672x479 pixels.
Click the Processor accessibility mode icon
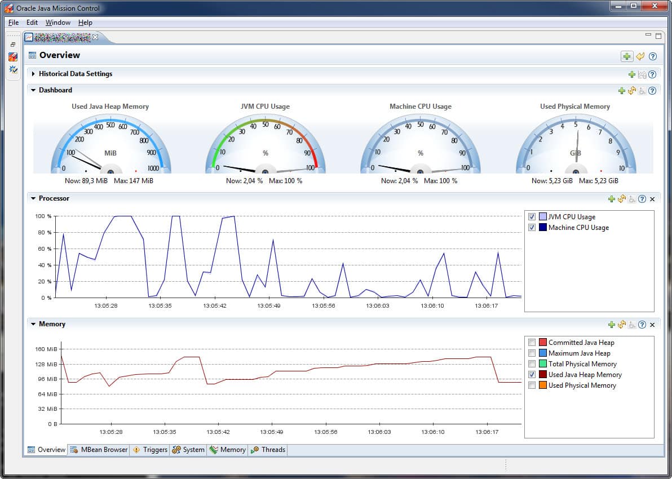point(632,199)
